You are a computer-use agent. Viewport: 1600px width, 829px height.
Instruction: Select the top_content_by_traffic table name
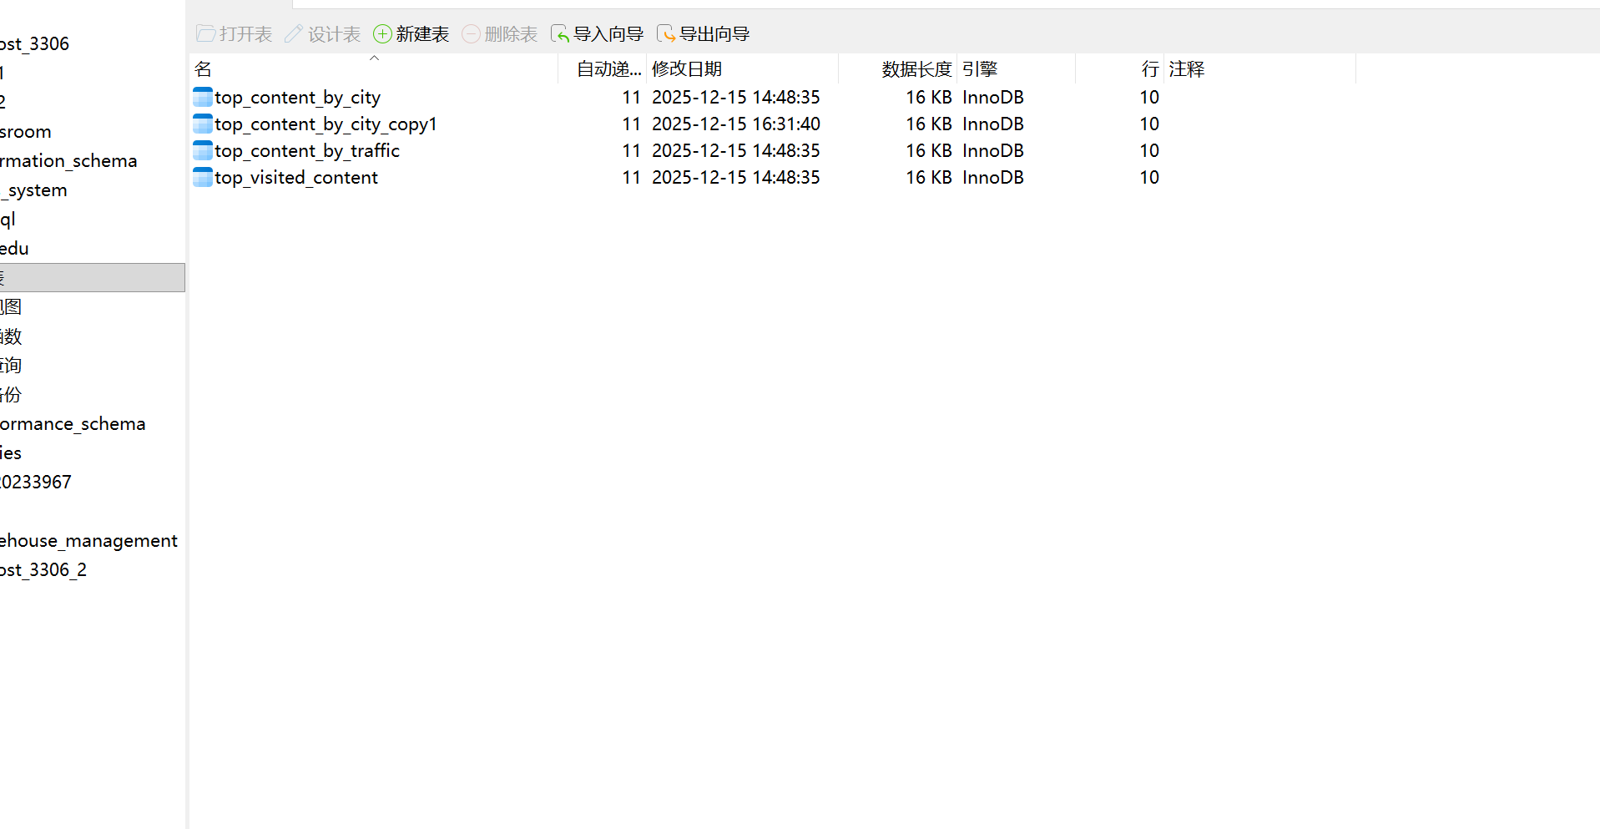click(307, 151)
